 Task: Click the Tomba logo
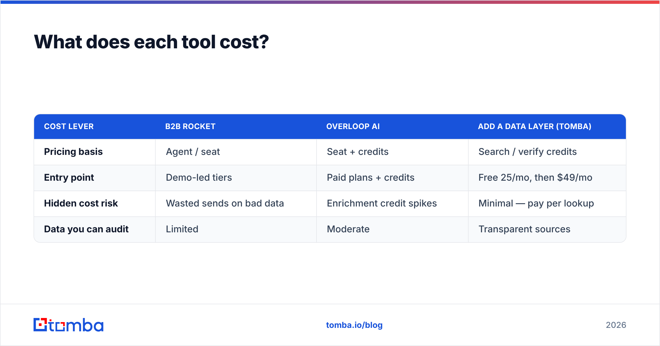[x=68, y=325]
